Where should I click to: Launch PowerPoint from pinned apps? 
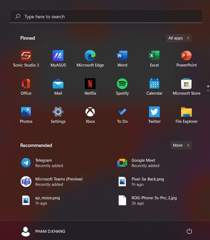[x=186, y=59]
